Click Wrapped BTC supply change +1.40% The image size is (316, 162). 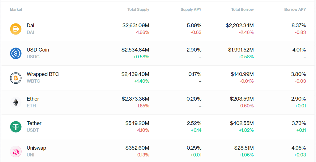pyautogui.click(x=142, y=81)
